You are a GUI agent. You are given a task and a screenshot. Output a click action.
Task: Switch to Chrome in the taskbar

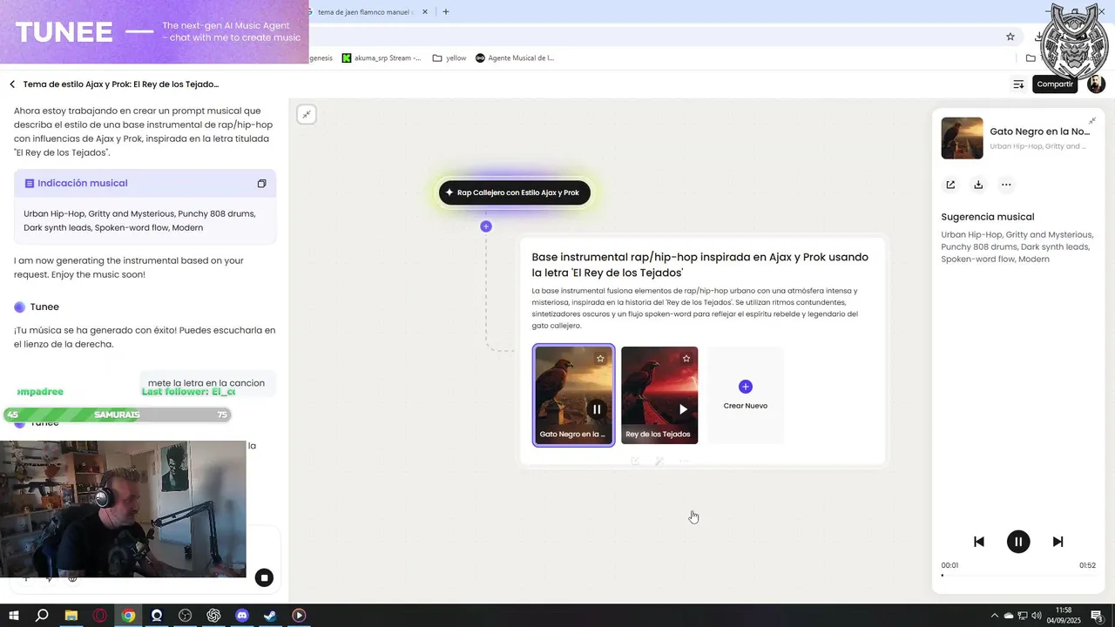pos(128,616)
